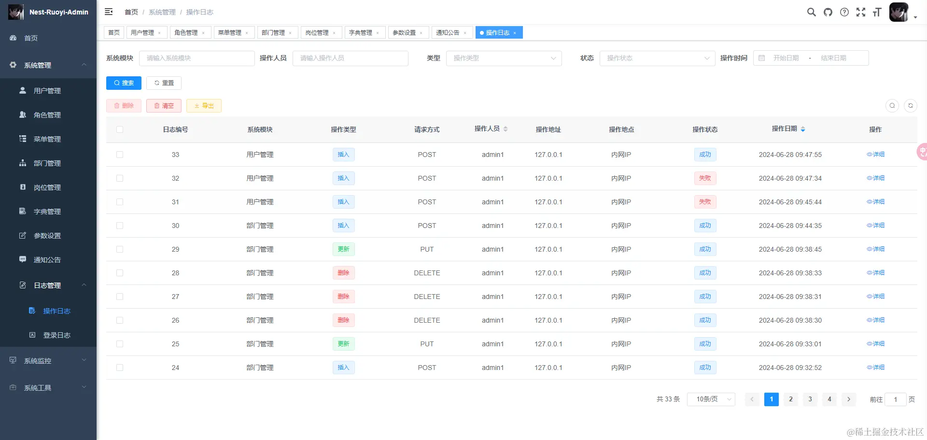Toggle the sidebar collapse hamburger icon
This screenshot has width=927, height=440.
tap(109, 12)
